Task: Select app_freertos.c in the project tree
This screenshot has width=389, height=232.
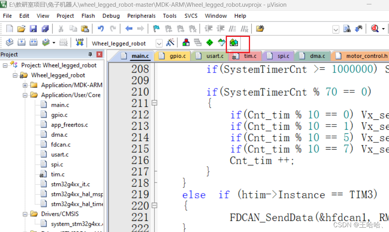Action: (x=69, y=125)
